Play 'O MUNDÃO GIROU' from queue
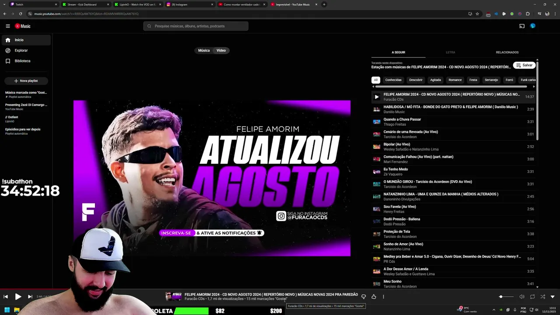Image resolution: width=560 pixels, height=315 pixels. (x=453, y=184)
